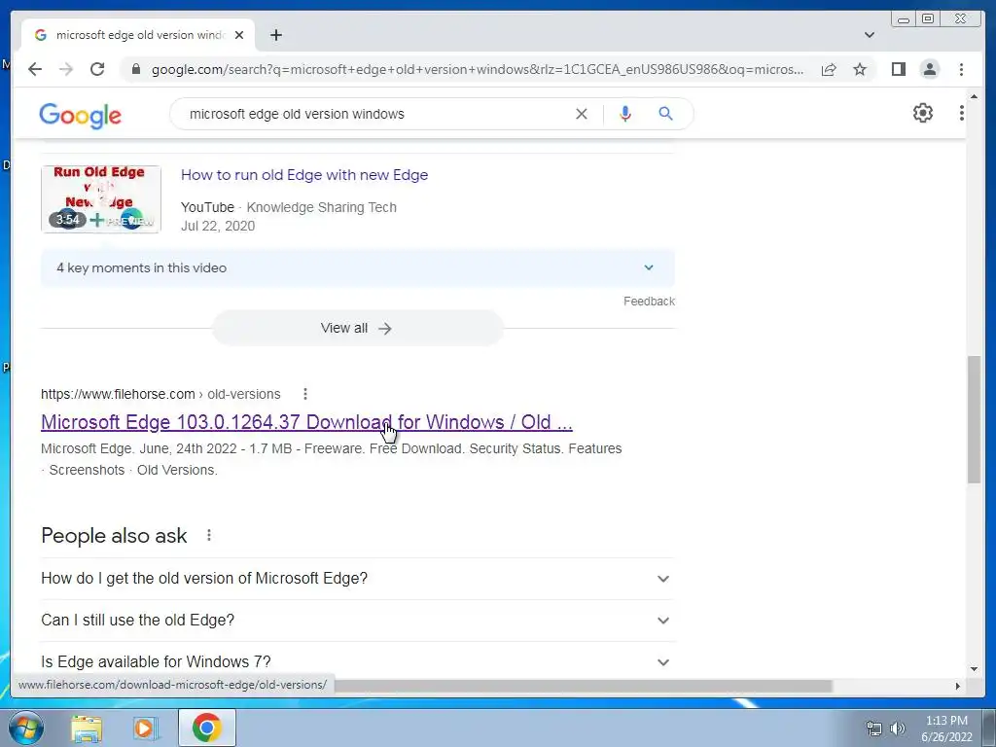View site information lock icon

136,69
